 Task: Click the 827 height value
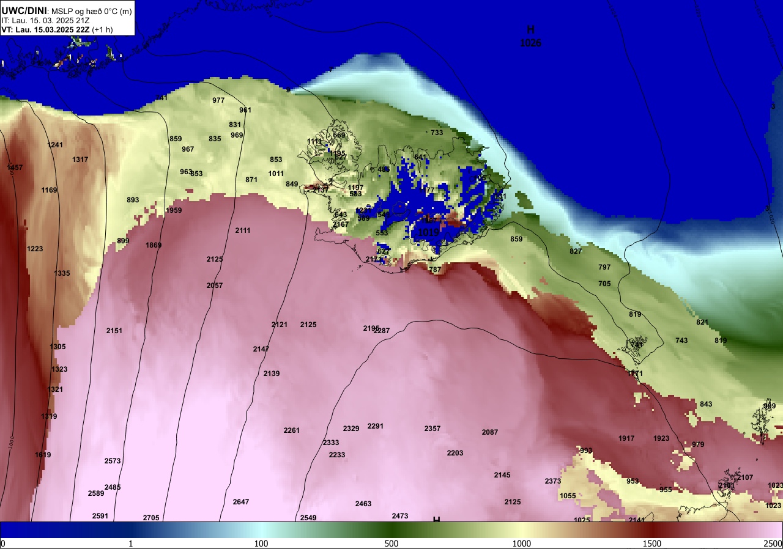tap(576, 251)
